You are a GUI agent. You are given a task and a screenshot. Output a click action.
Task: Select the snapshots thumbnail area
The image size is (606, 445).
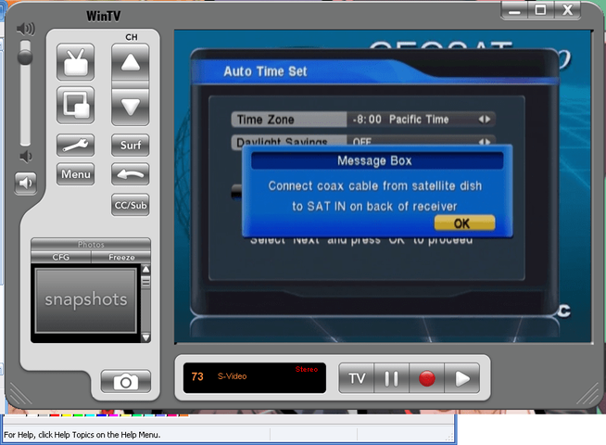(x=86, y=300)
